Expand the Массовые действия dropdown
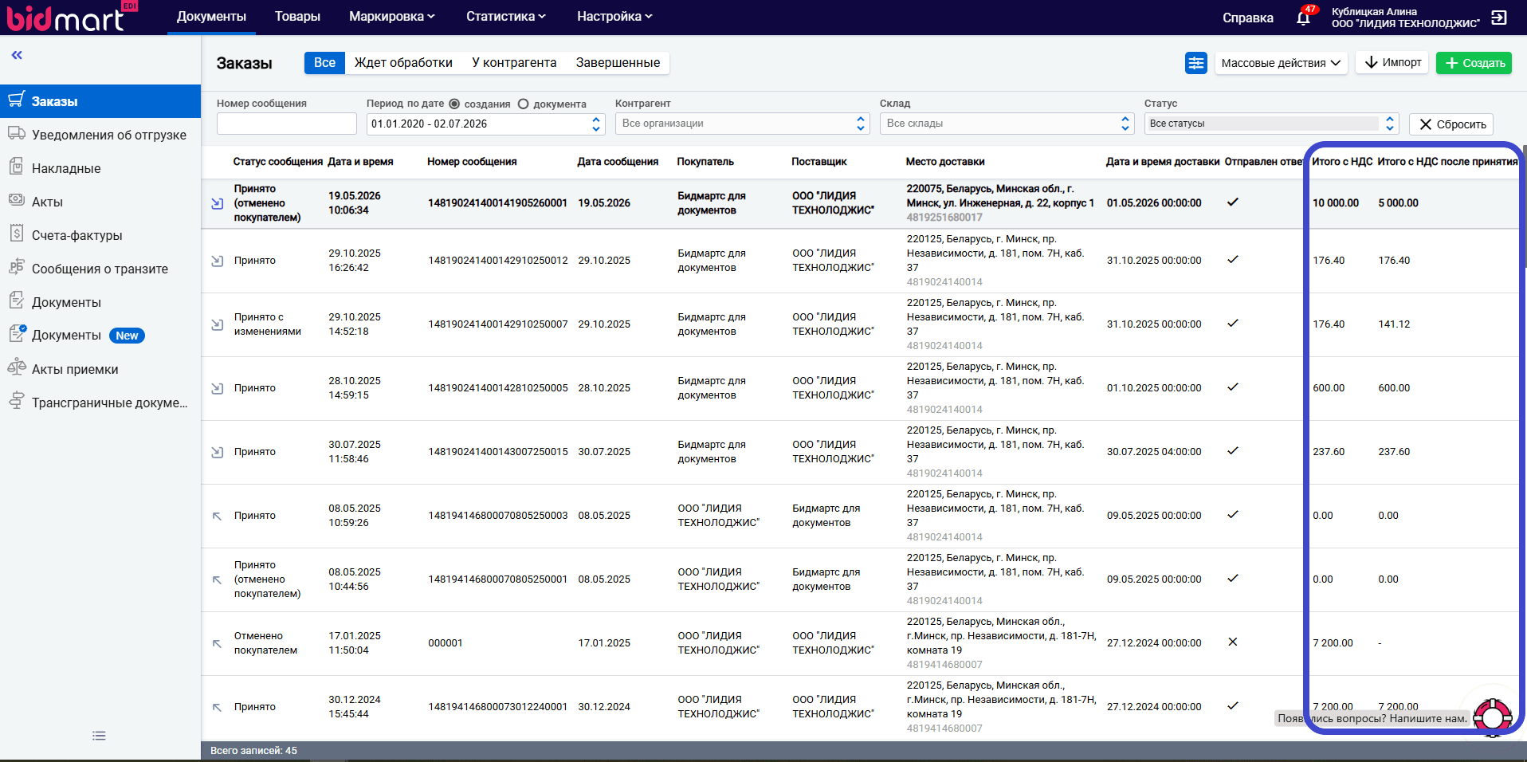 click(x=1281, y=63)
